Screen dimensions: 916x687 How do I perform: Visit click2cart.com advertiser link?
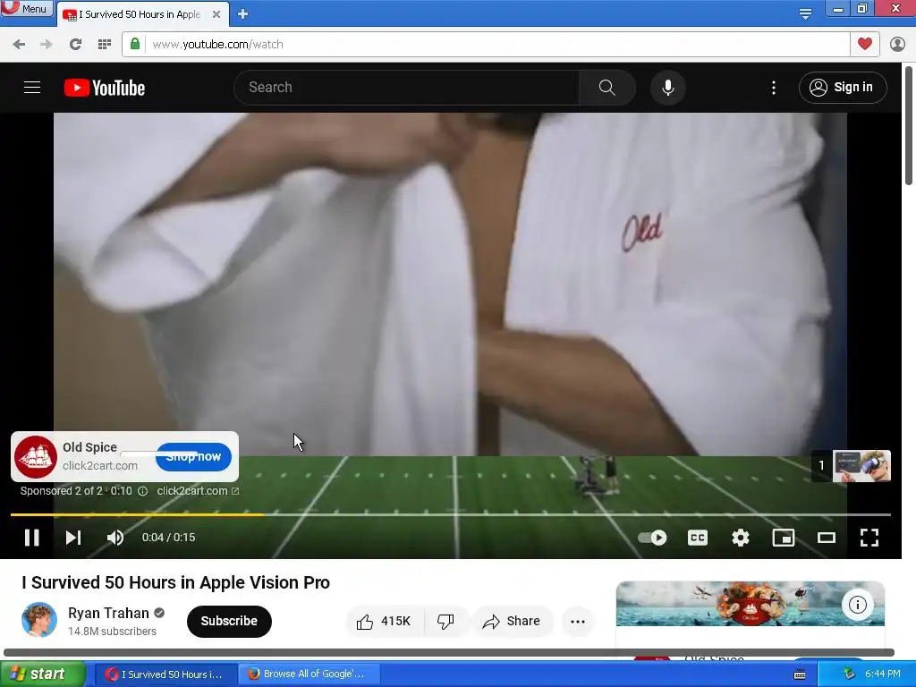[198, 491]
